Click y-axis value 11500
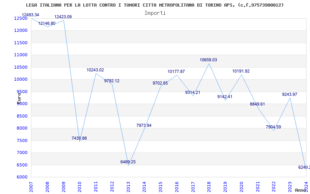Image resolution: width=310 pixels, height=194 pixels. tap(21, 43)
